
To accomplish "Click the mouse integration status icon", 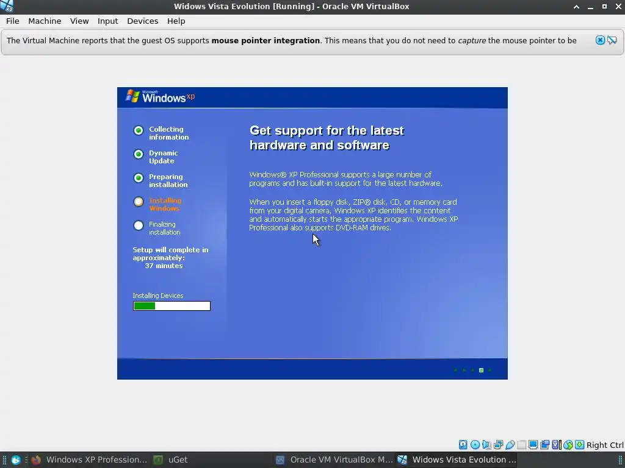I will click(x=568, y=444).
